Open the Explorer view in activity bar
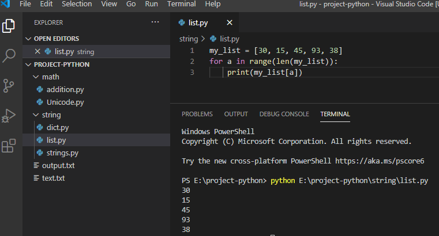439x236 pixels. point(9,26)
